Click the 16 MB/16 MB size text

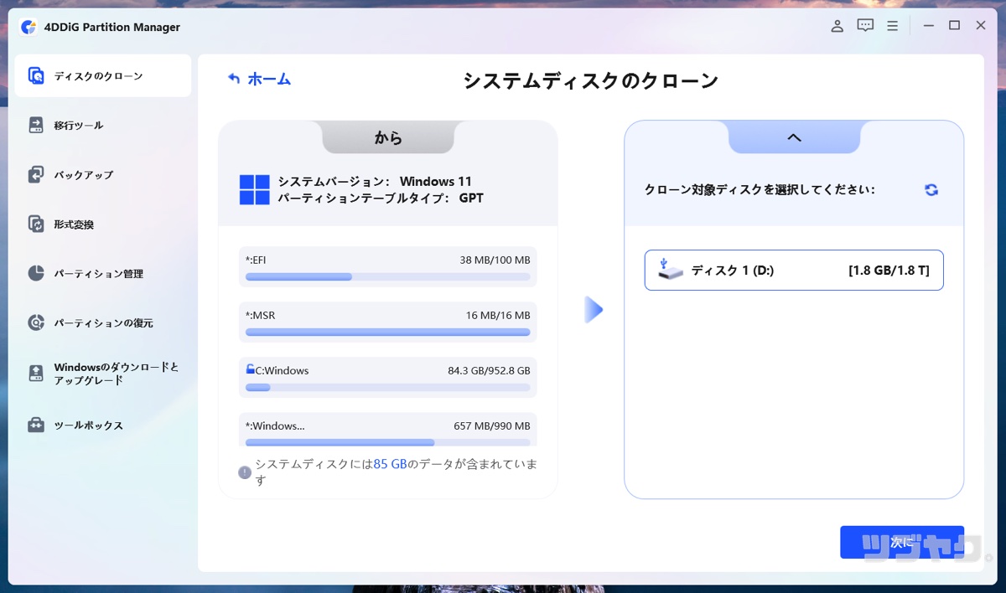click(x=498, y=316)
